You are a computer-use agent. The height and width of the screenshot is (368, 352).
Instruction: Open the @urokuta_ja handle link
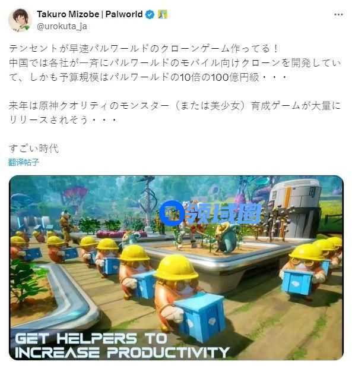pos(62,26)
